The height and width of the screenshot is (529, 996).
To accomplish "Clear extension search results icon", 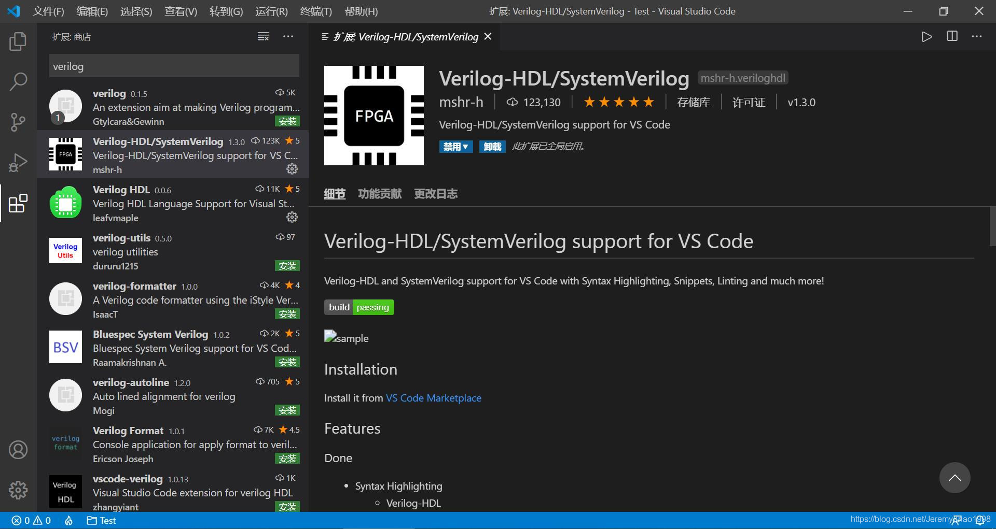I will pos(263,36).
